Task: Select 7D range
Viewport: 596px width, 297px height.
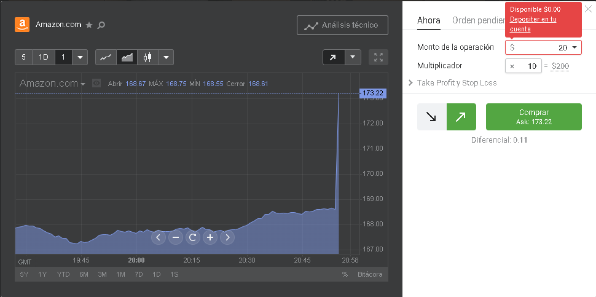Action: [x=139, y=274]
